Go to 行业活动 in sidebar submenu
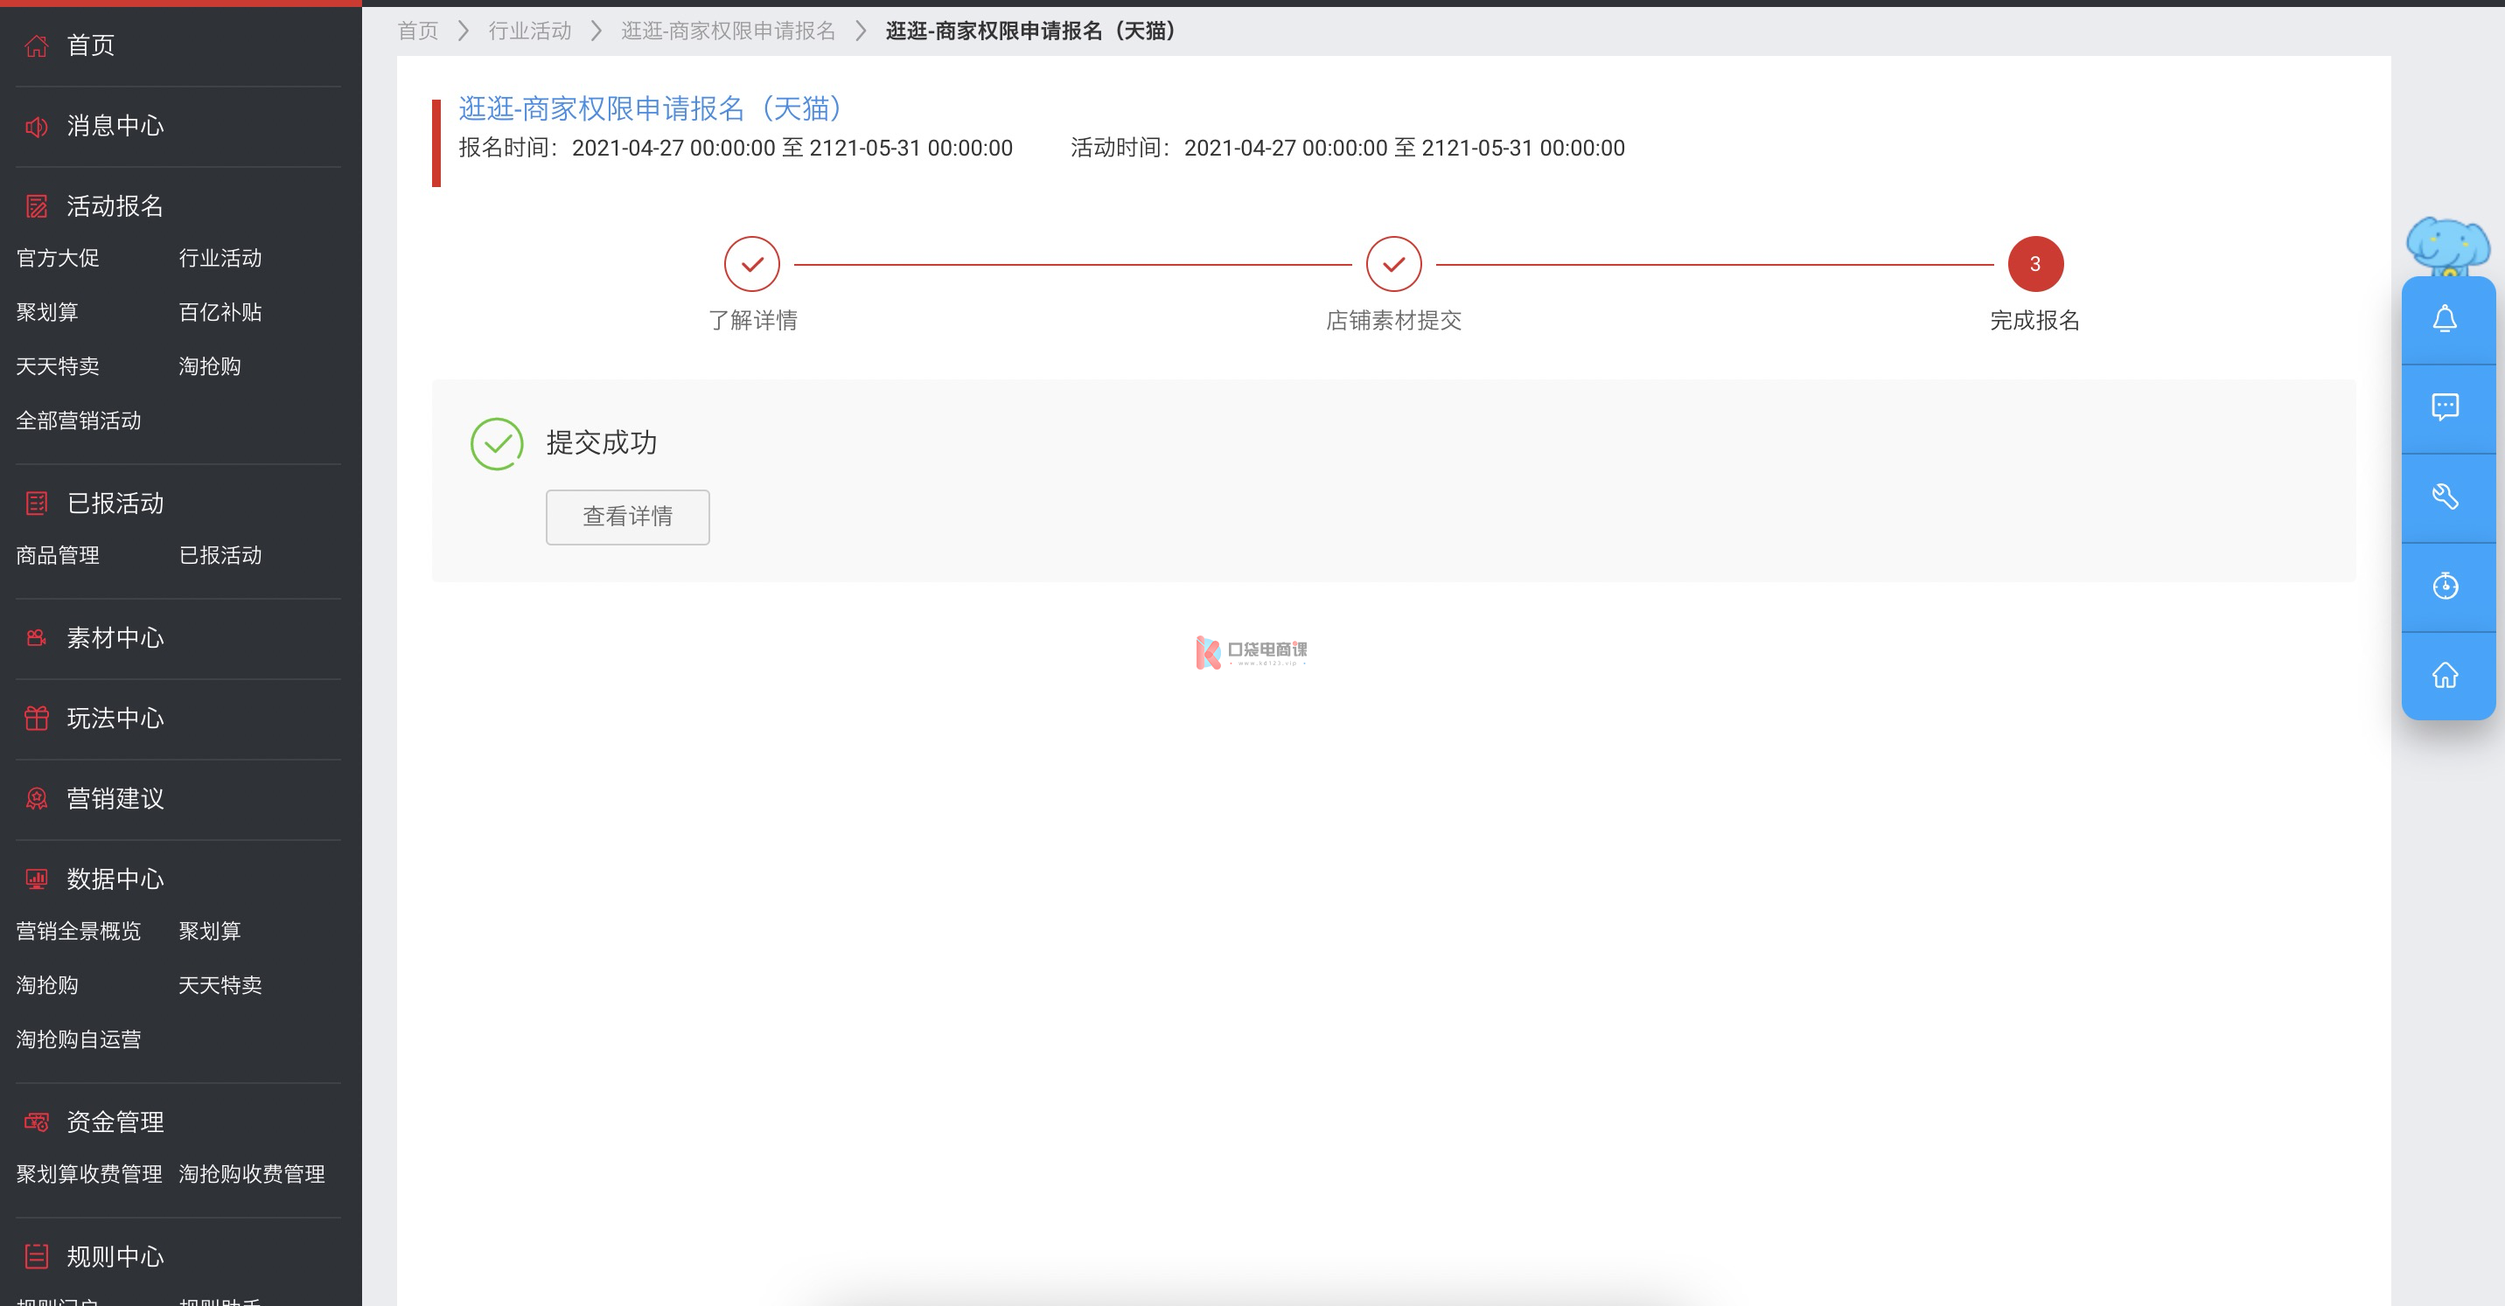Viewport: 2505px width, 1306px height. tap(220, 259)
